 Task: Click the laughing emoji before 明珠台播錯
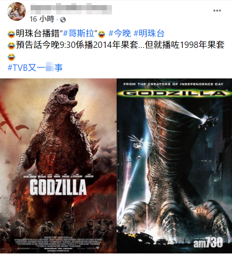coord(11,34)
